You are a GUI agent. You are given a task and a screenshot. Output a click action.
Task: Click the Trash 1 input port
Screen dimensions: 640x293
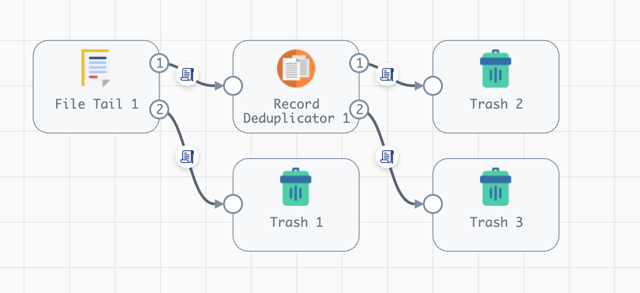(233, 204)
